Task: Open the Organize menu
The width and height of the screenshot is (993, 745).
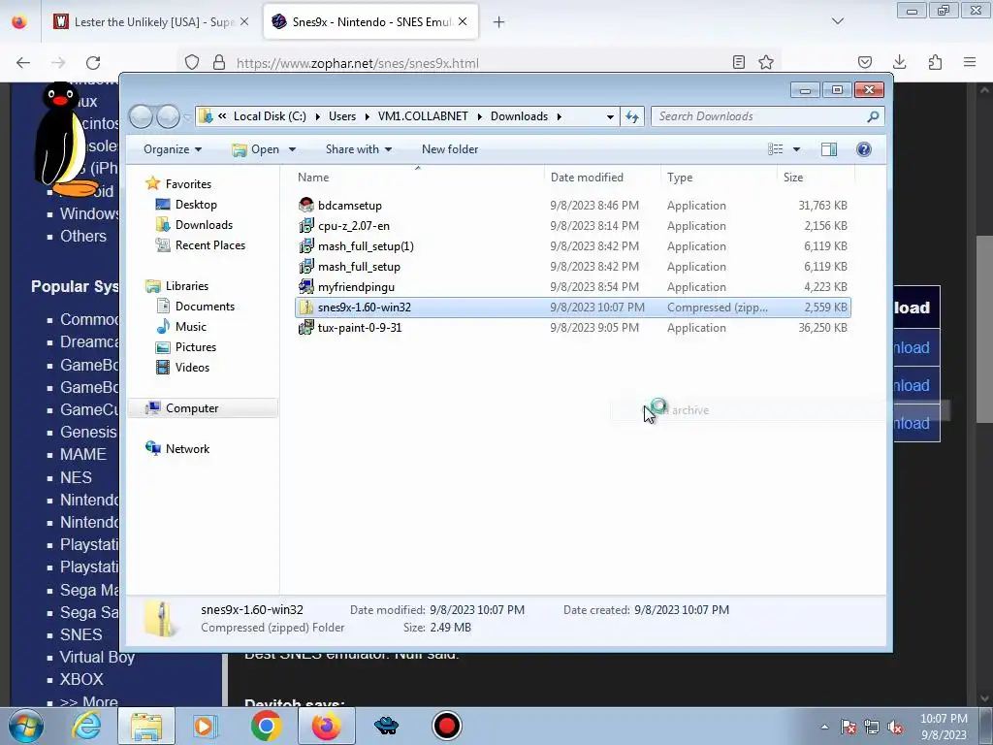Action: (x=173, y=149)
